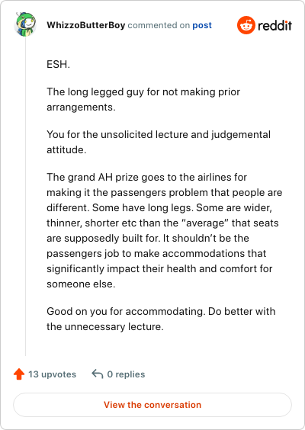
Task: Click the reddit wordmark text
Action: pos(274,25)
